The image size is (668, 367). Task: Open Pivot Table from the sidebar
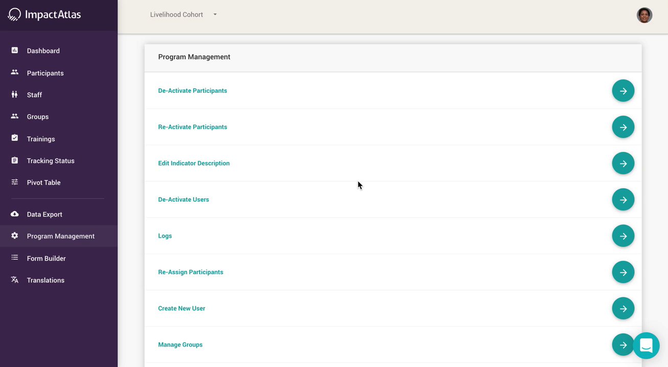click(x=59, y=182)
